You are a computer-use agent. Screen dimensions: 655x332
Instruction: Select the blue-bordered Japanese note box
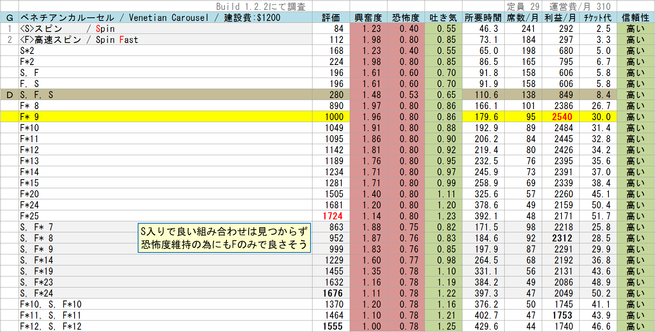point(224,238)
